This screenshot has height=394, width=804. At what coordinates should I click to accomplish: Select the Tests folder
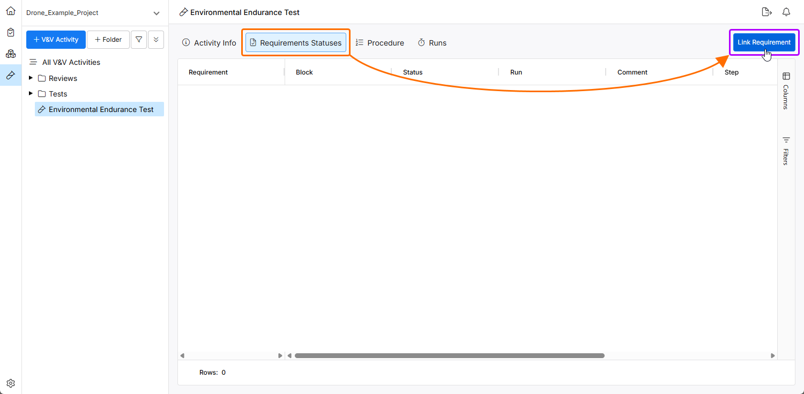click(x=58, y=94)
